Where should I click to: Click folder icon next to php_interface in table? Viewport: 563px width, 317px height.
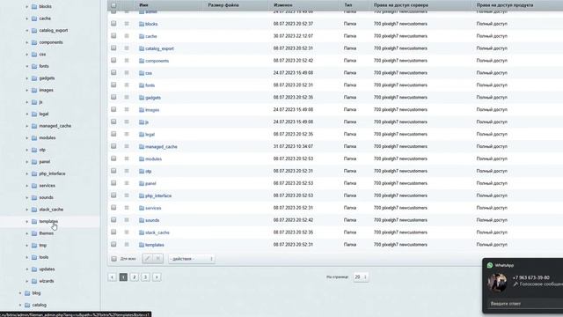tap(142, 195)
